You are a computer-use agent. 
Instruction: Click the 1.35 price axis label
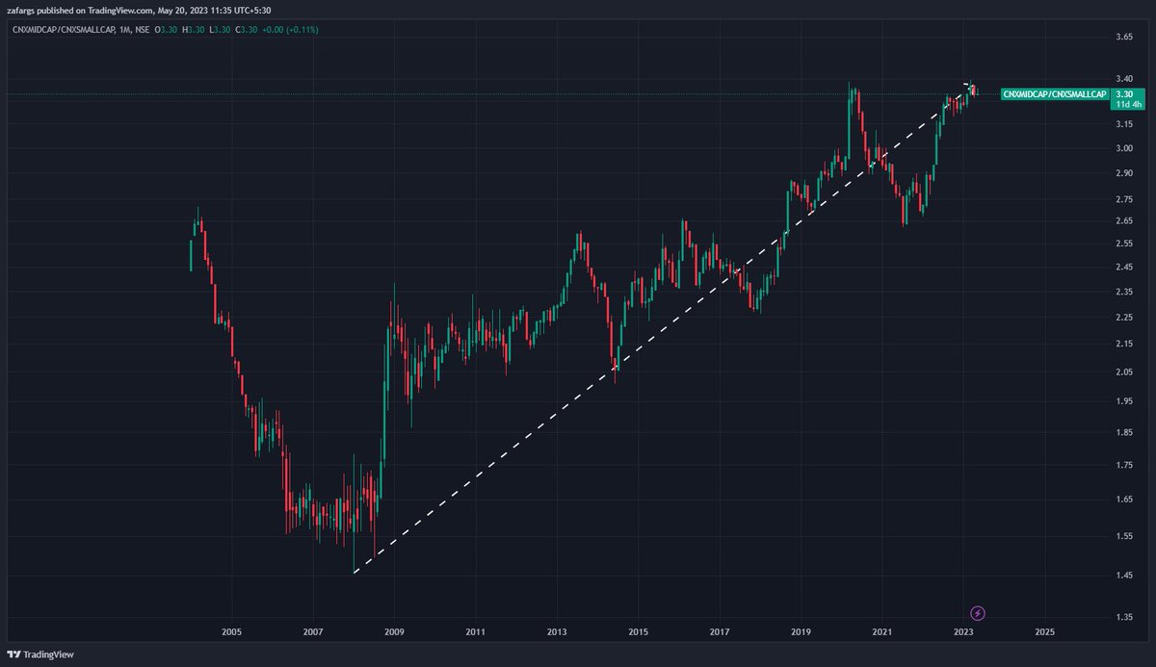click(1123, 617)
